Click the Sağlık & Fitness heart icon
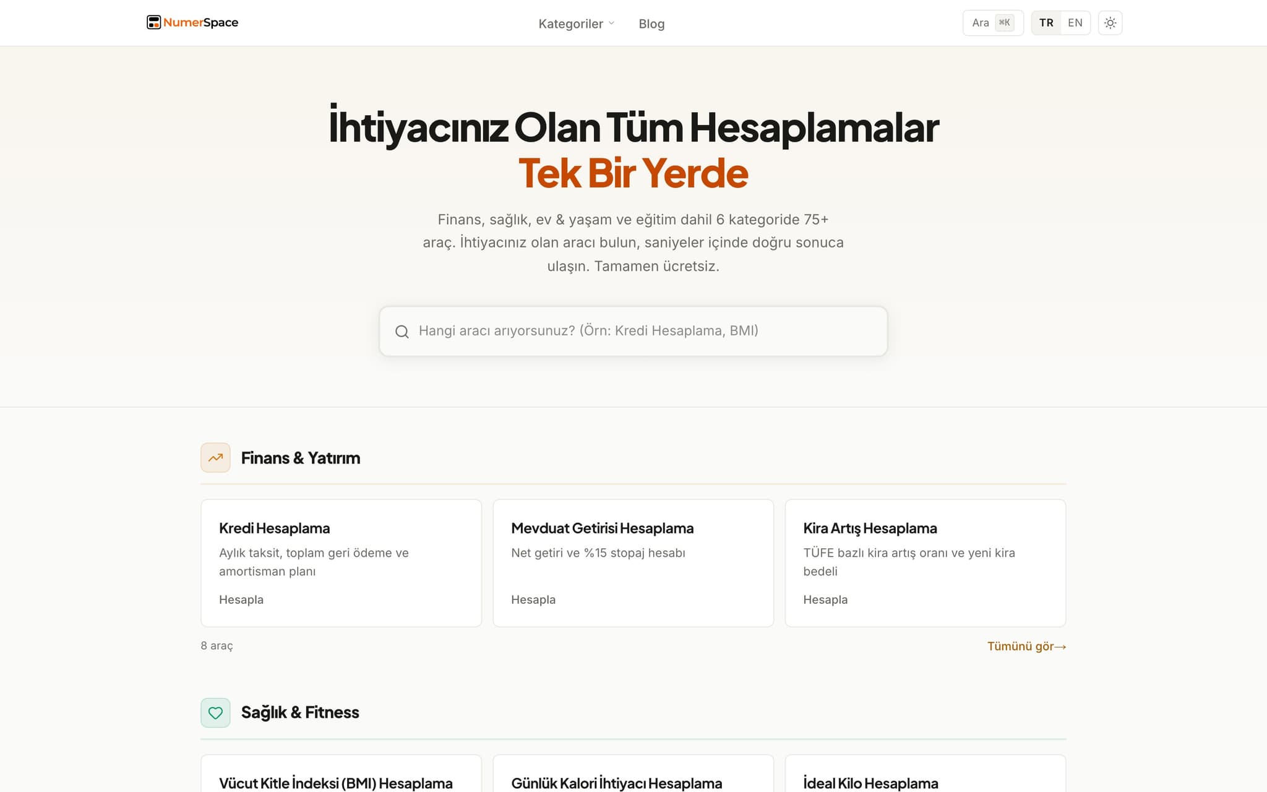 215,713
